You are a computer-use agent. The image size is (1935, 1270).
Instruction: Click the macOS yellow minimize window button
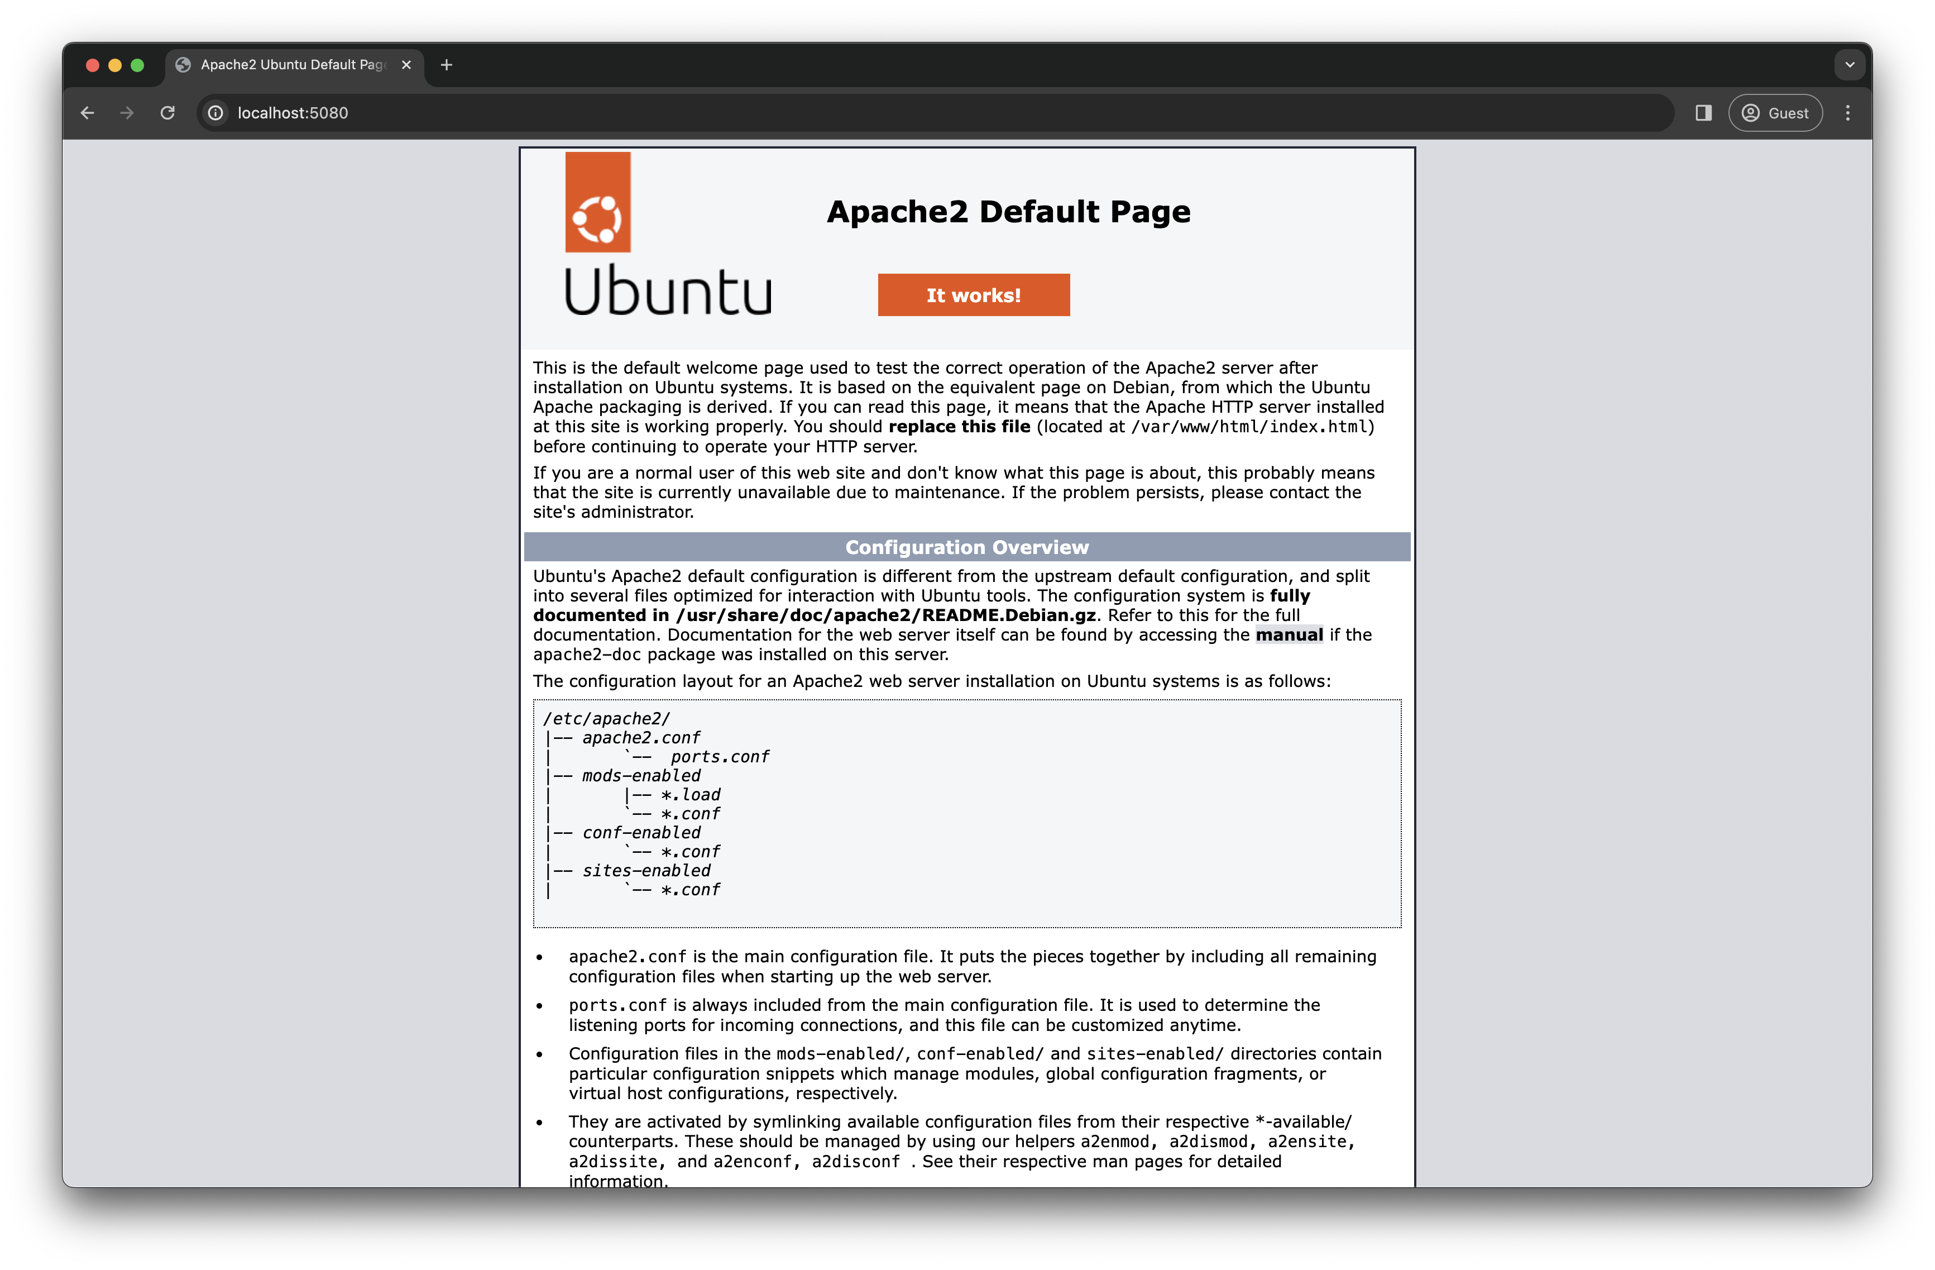coord(114,65)
